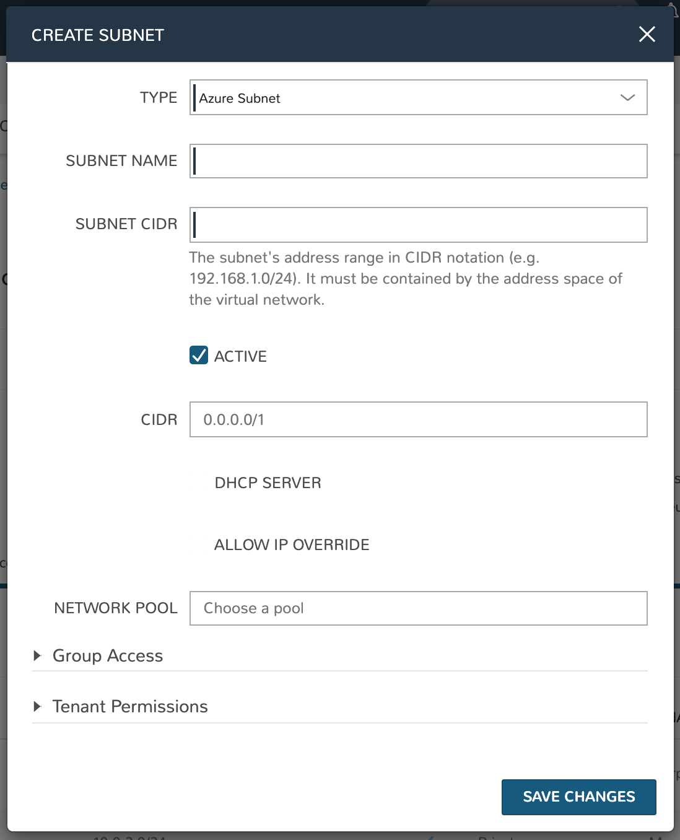Image resolution: width=680 pixels, height=840 pixels.
Task: Click the triangle icon beside Group Access
Action: (x=37, y=655)
